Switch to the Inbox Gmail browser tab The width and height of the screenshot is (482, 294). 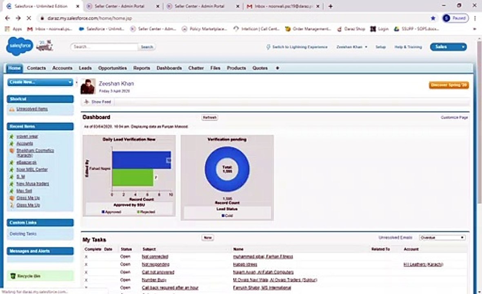tap(283, 6)
